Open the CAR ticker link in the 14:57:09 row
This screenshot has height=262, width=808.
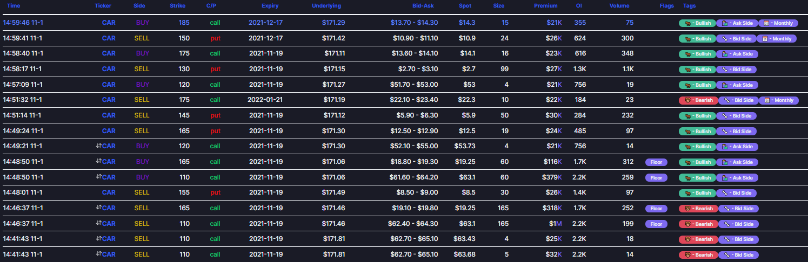(109, 85)
